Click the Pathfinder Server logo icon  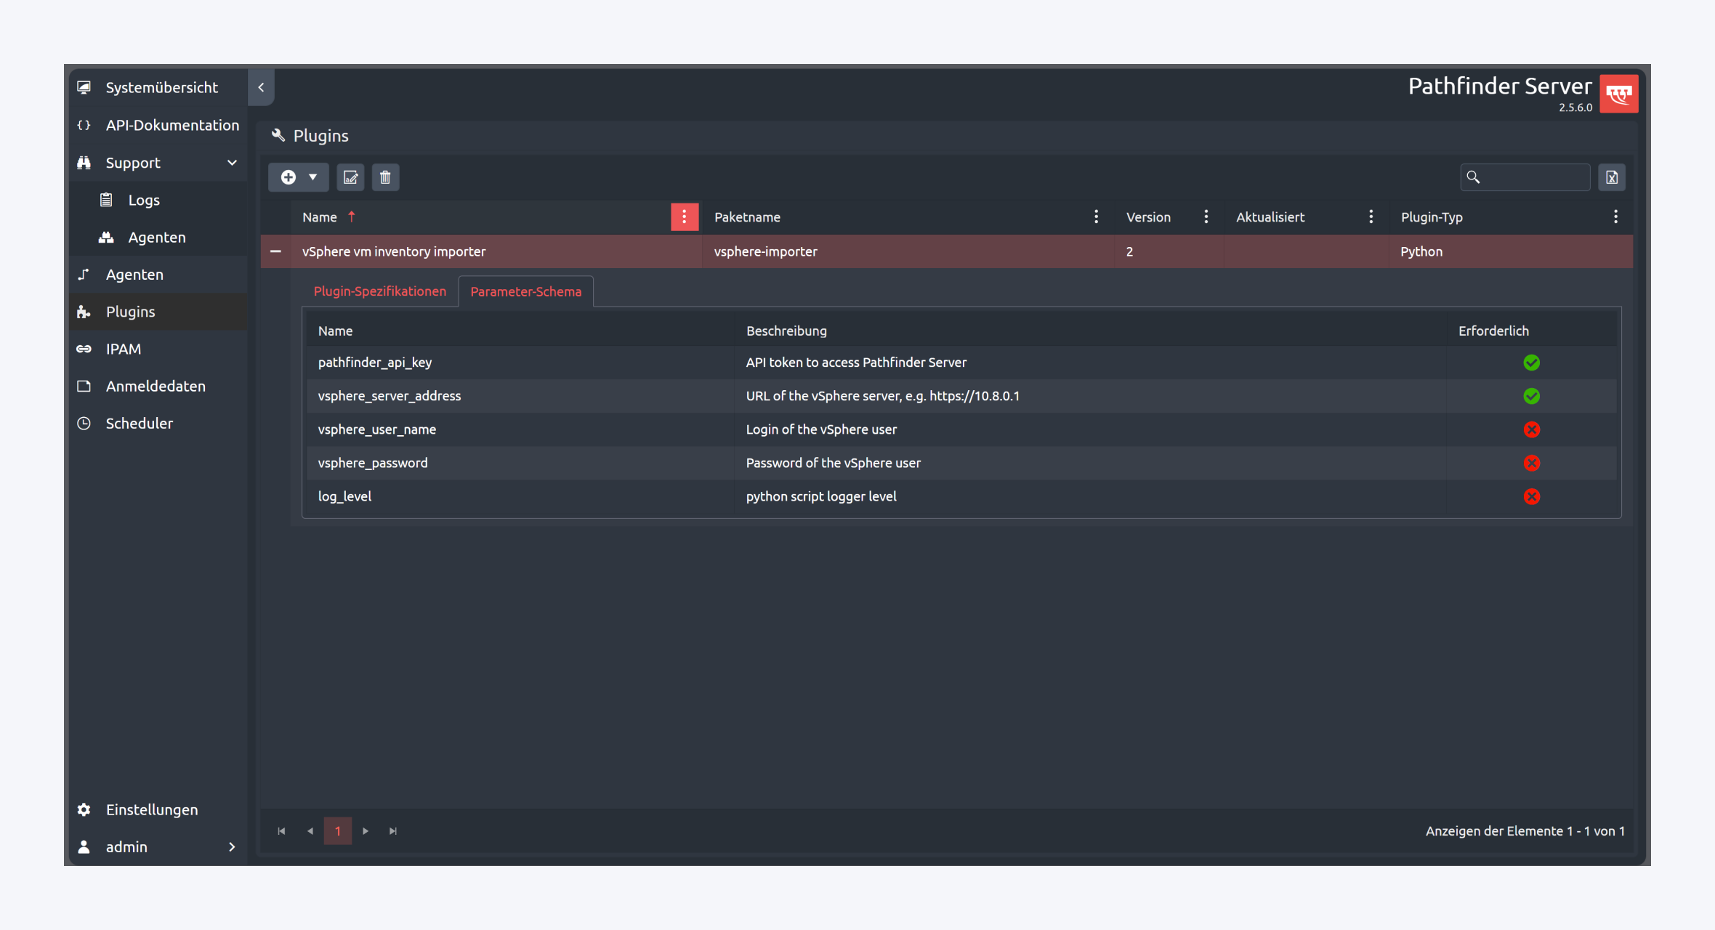pyautogui.click(x=1618, y=94)
